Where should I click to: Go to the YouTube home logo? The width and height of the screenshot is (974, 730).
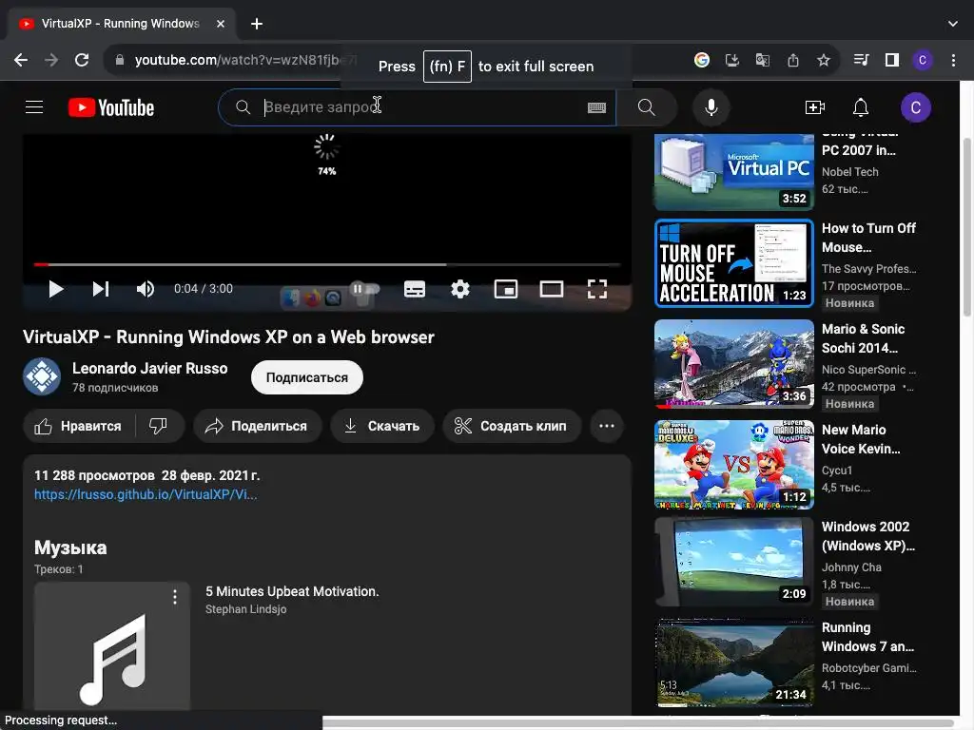(111, 107)
